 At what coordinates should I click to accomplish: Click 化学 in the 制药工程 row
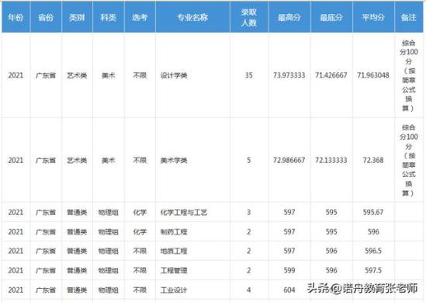point(140,232)
